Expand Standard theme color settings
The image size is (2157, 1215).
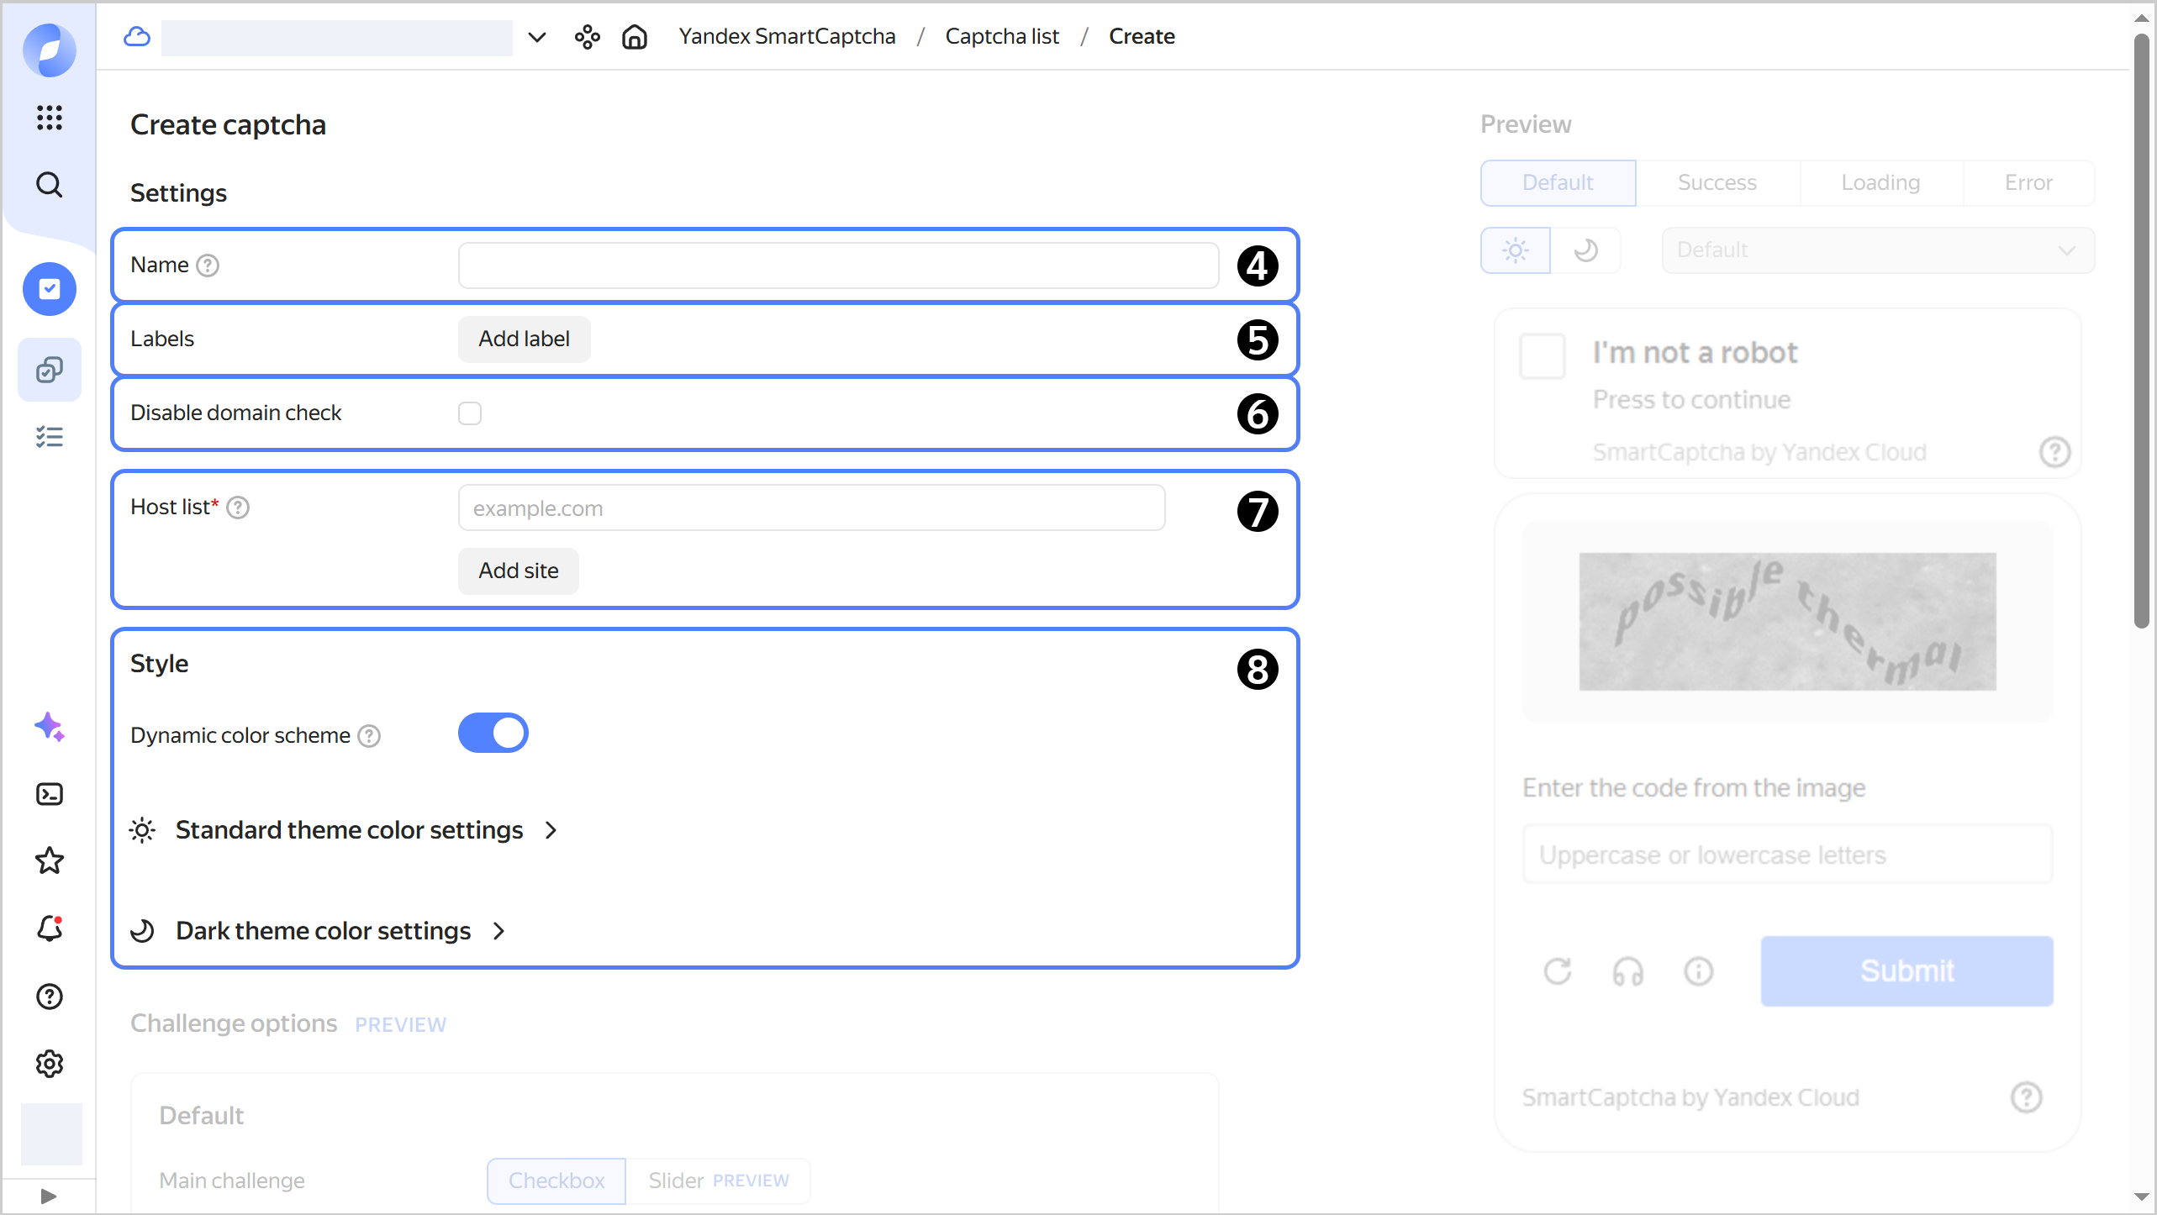click(x=349, y=830)
